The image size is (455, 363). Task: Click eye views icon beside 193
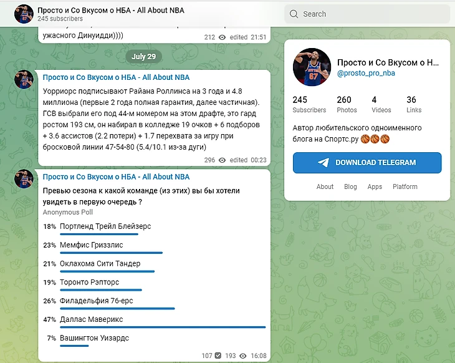pyautogui.click(x=243, y=356)
